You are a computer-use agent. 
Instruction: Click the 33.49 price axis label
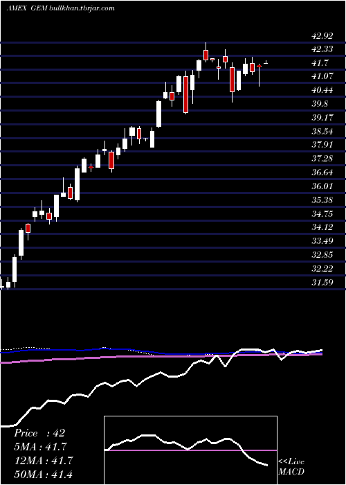[x=322, y=242]
